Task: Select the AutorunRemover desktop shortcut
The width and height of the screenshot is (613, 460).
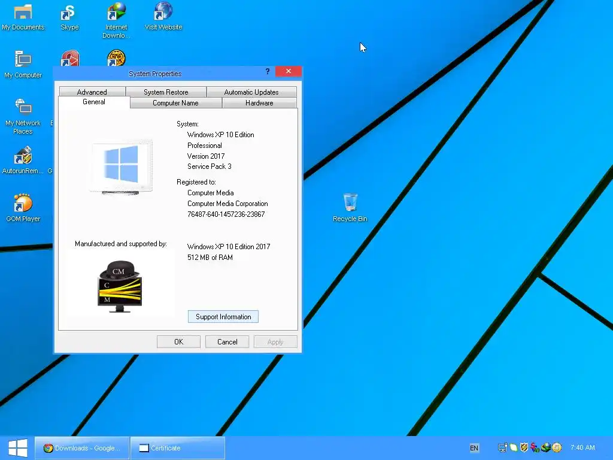Action: pyautogui.click(x=23, y=161)
